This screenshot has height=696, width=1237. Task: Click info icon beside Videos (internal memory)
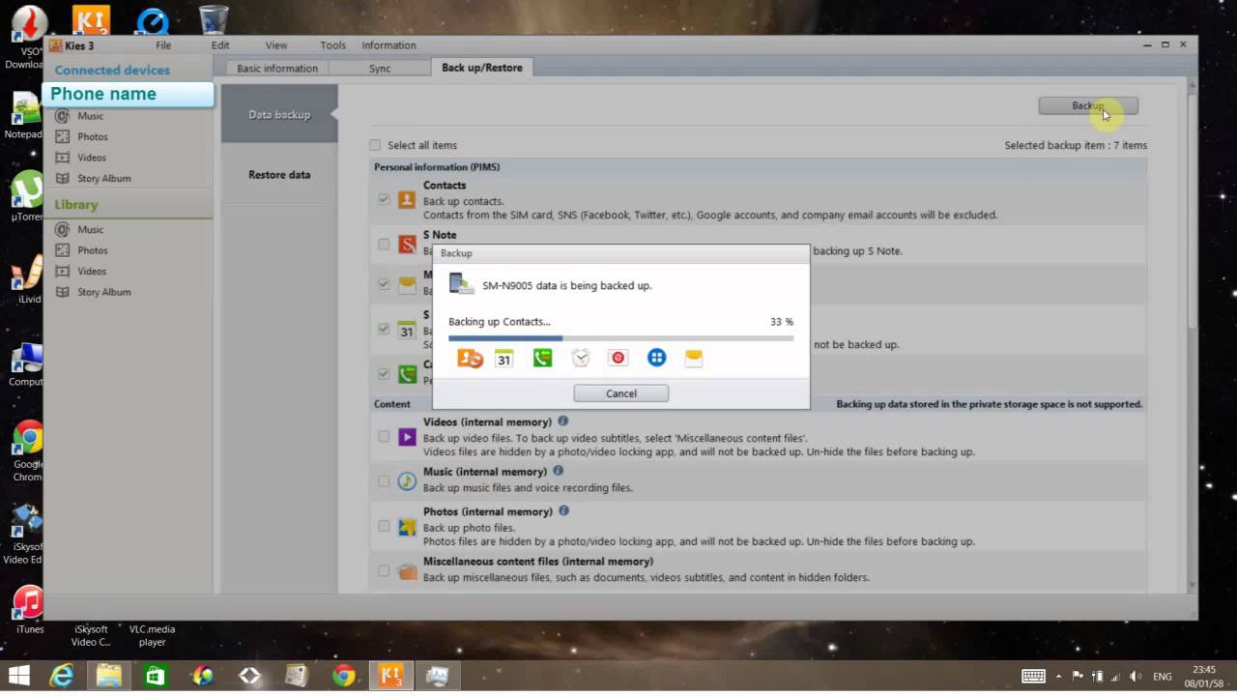(x=563, y=421)
